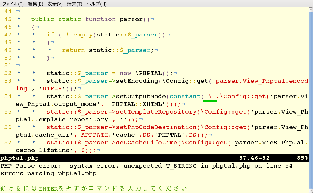Click the underlined '\' string on line 54
This screenshot has height=193, width=313.
pos(210,96)
